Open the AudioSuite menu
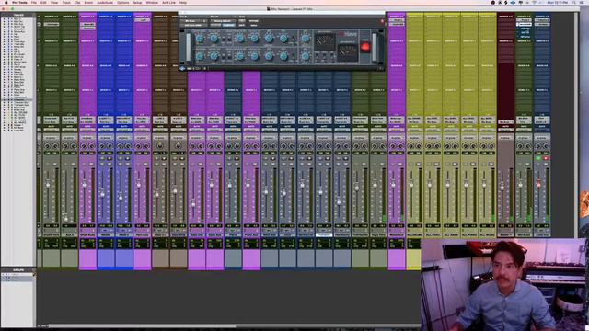This screenshot has width=589, height=331. click(105, 3)
